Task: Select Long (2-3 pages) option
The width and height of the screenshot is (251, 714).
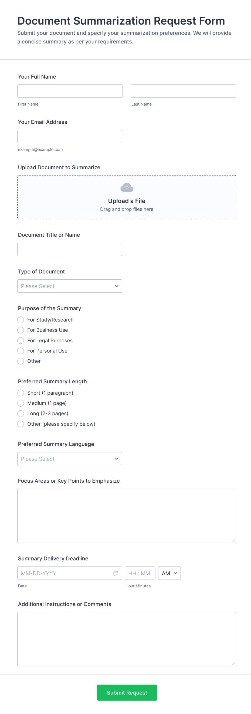Action: 21,414
